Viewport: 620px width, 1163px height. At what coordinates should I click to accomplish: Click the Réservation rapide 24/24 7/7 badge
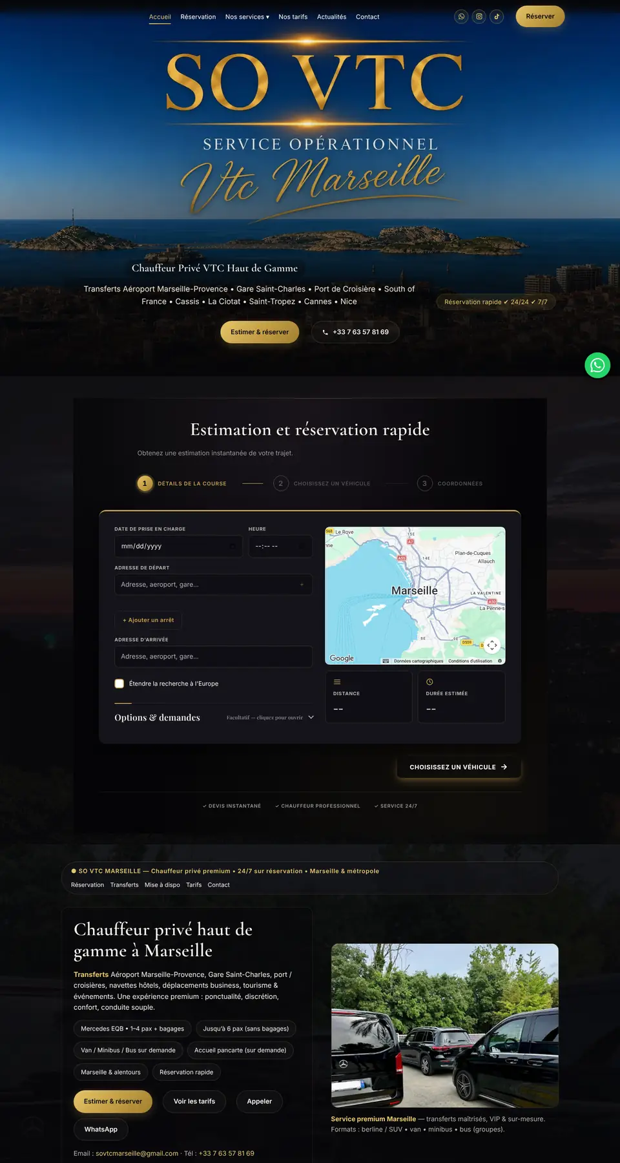pos(496,302)
